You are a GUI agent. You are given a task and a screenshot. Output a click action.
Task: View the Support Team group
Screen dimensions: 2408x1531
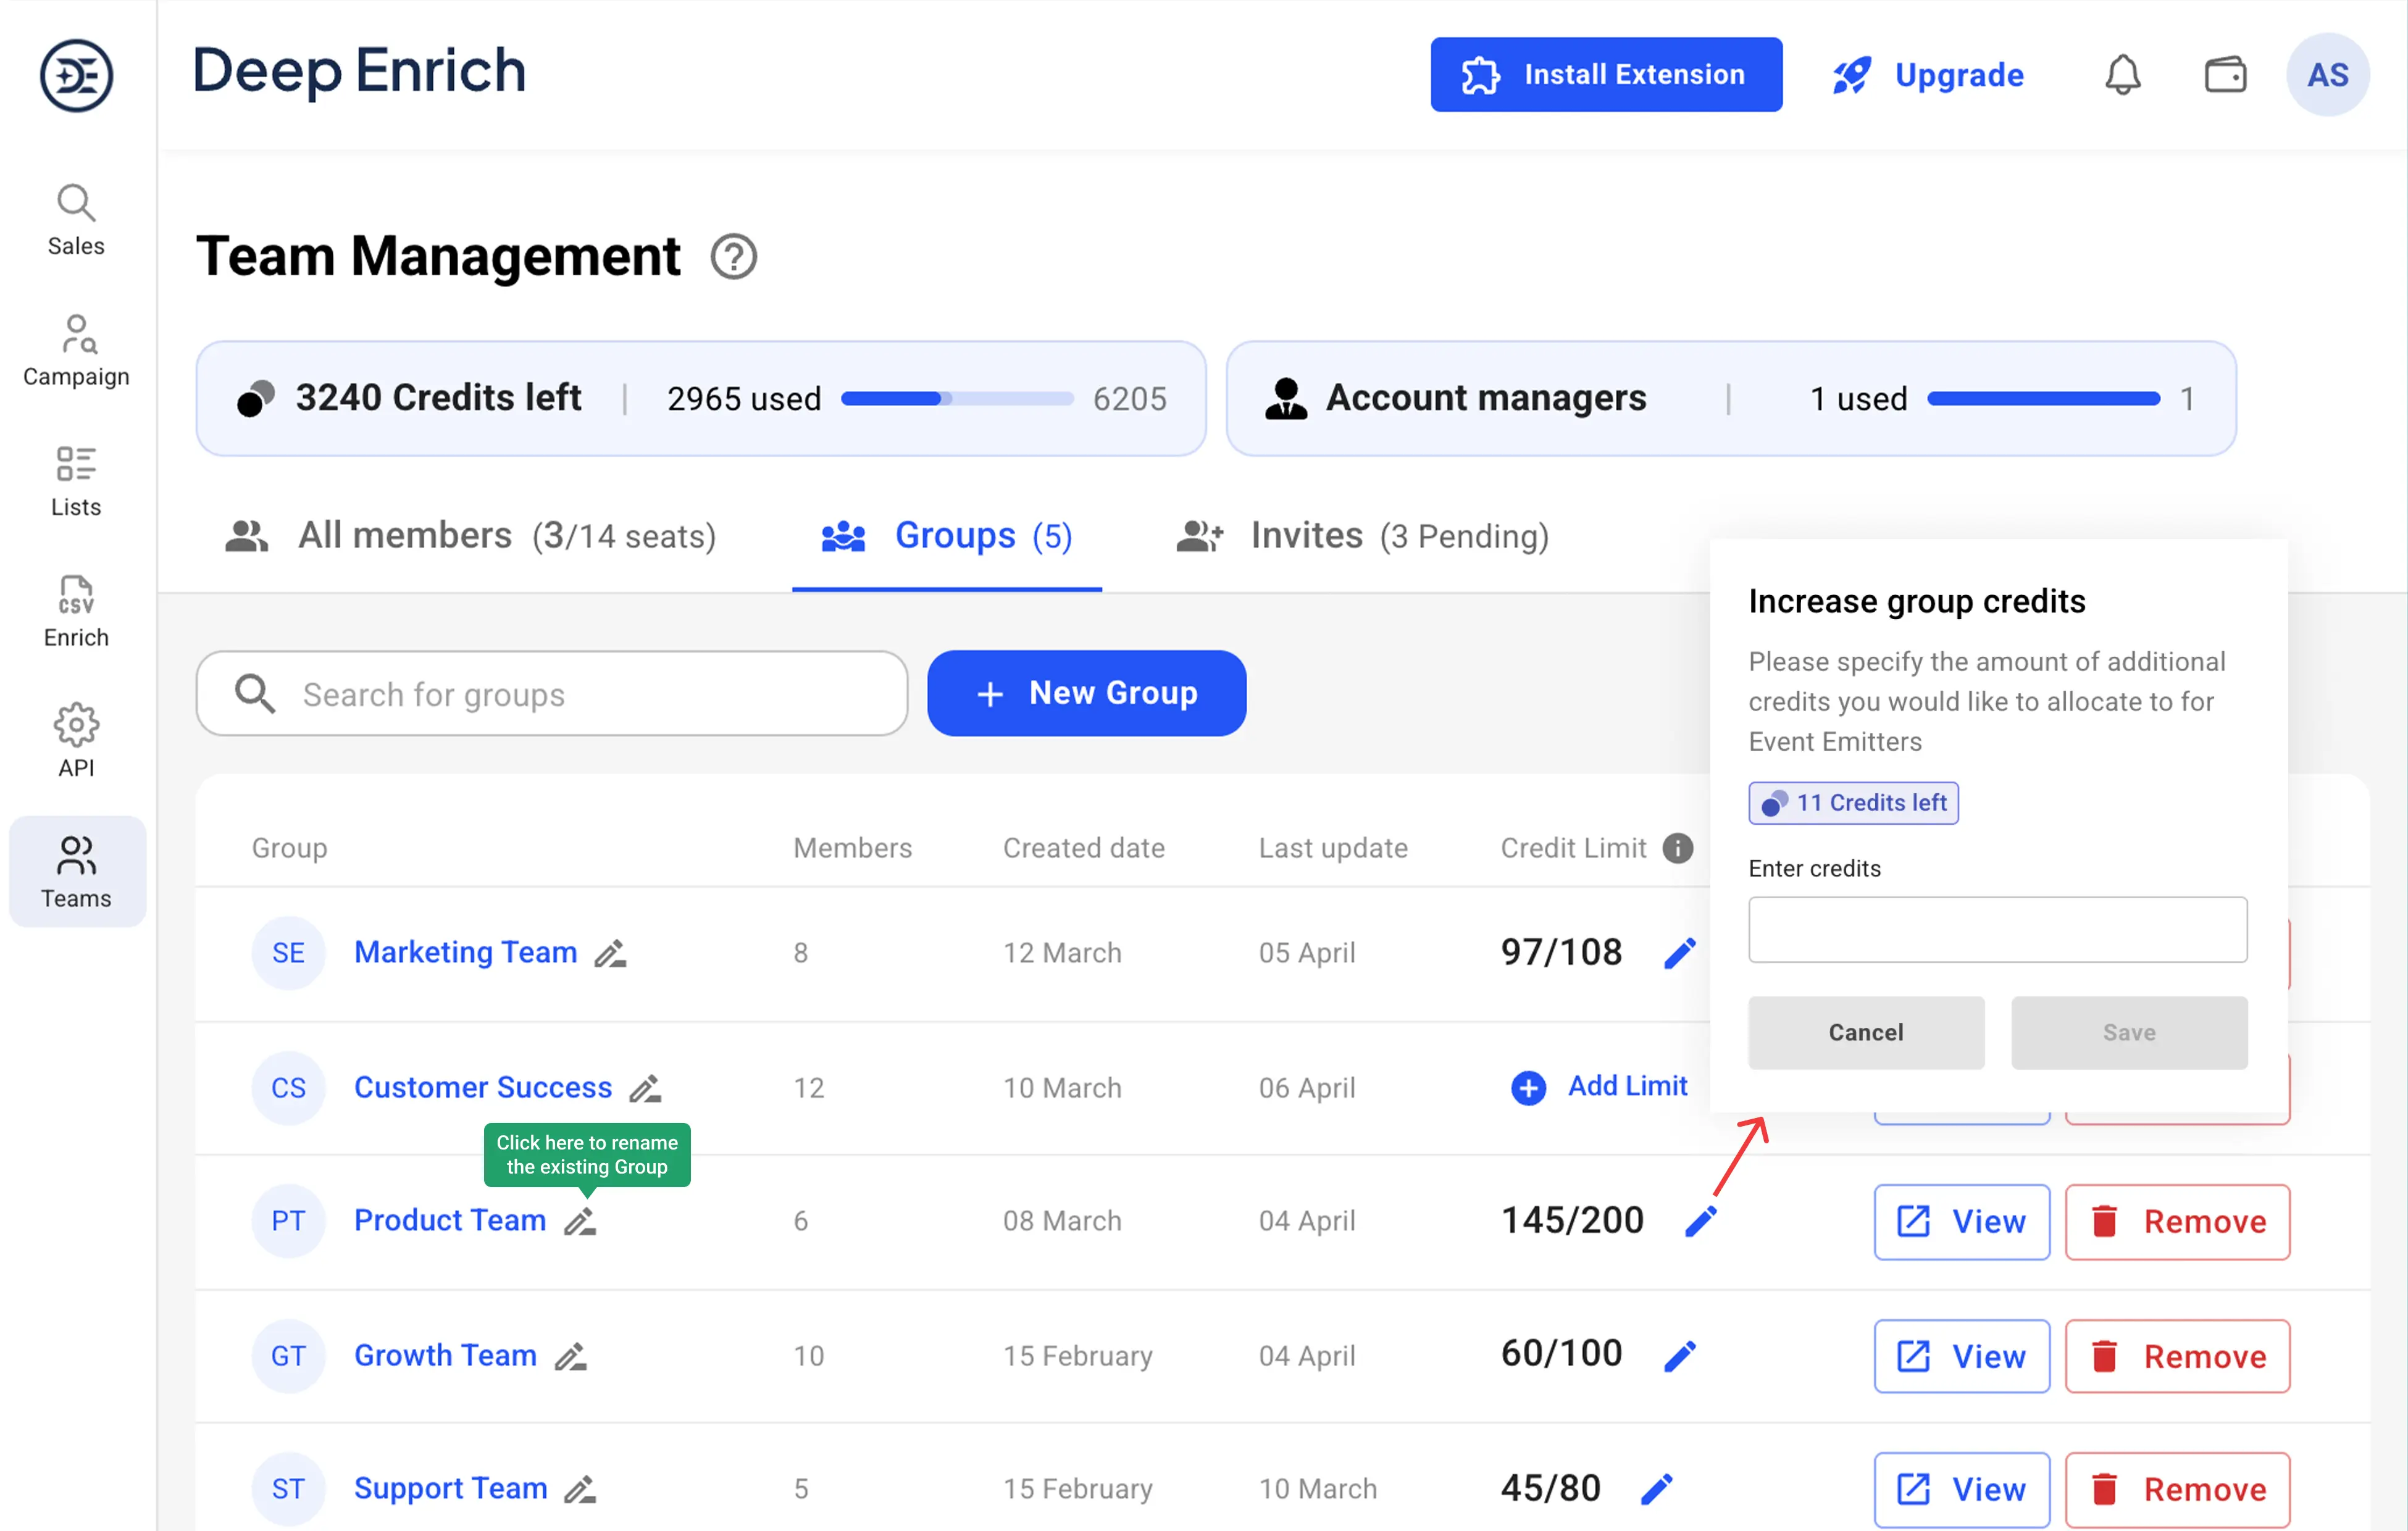click(x=1961, y=1489)
